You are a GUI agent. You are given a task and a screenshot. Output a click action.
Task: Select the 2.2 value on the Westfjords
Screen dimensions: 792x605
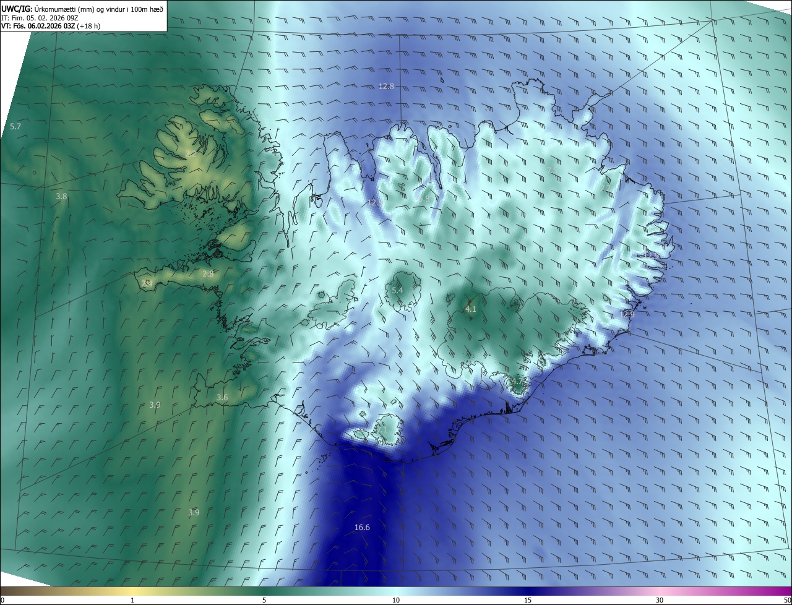tap(191, 153)
